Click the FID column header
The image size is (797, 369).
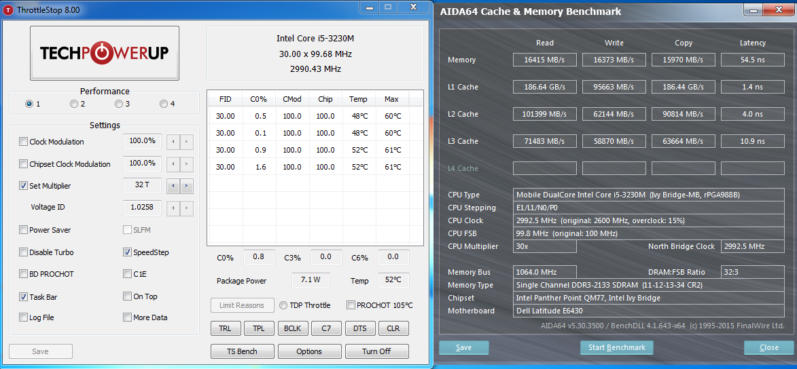225,99
